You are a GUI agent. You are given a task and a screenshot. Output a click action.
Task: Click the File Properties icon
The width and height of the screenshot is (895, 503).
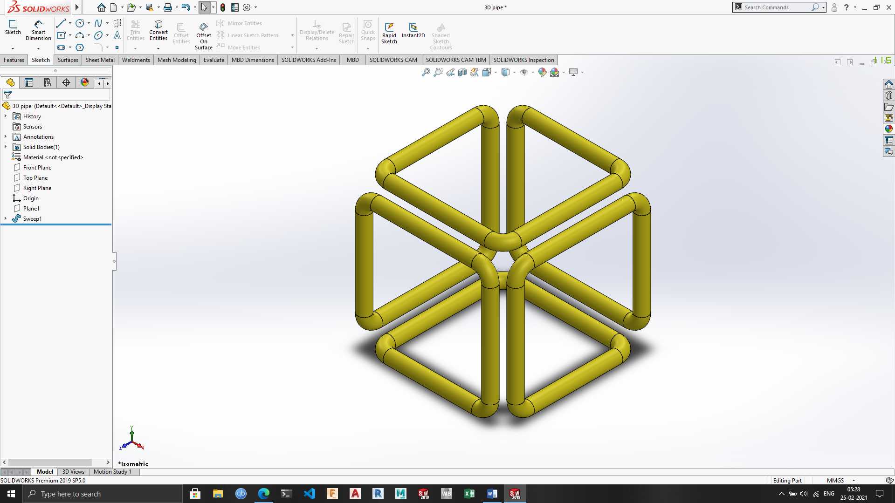tap(235, 7)
